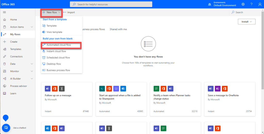Click the magnifier icon in the flows Search box

233,12
